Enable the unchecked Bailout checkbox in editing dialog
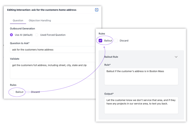Viewport: 189px width, 126px height. pyautogui.click(x=12, y=92)
